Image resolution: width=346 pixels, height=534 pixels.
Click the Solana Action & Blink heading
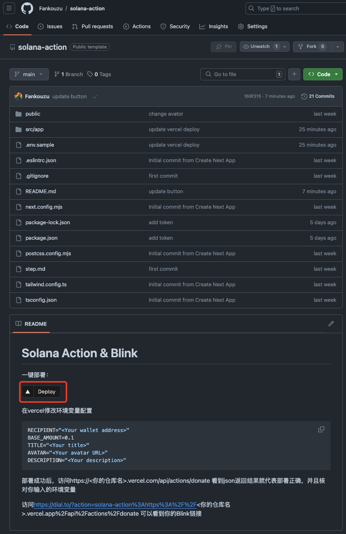(80, 353)
